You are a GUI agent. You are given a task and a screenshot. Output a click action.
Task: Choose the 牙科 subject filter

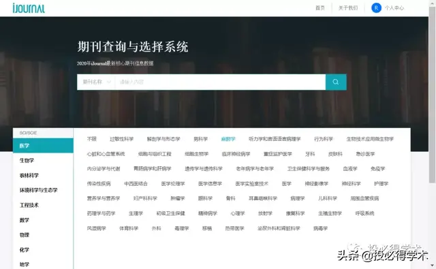pyautogui.click(x=310, y=154)
